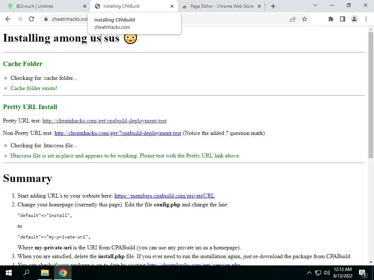Image resolution: width=374 pixels, height=280 pixels.
Task: Click the Chrome taskbar icon
Action: [x=63, y=273]
